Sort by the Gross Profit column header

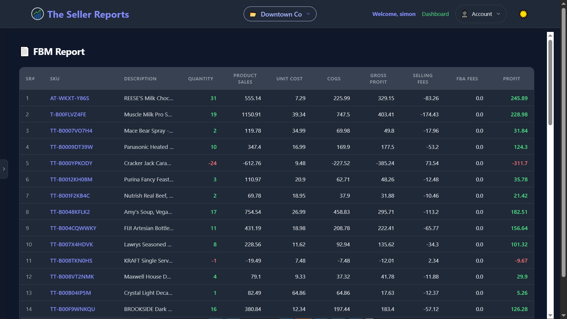(378, 79)
